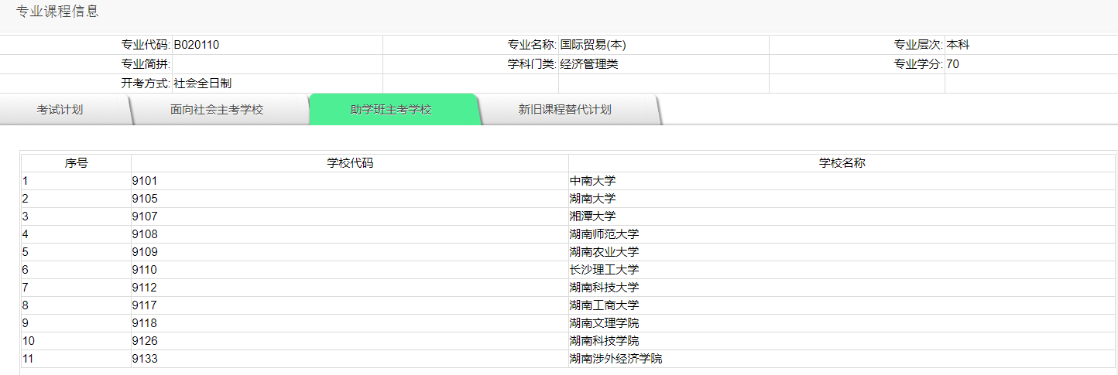The height and width of the screenshot is (375, 1118).
Task: Click school code 9133
Action: click(145, 359)
